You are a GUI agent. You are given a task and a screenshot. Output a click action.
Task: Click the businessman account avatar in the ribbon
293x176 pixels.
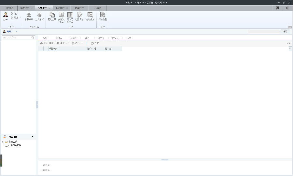[6, 15]
